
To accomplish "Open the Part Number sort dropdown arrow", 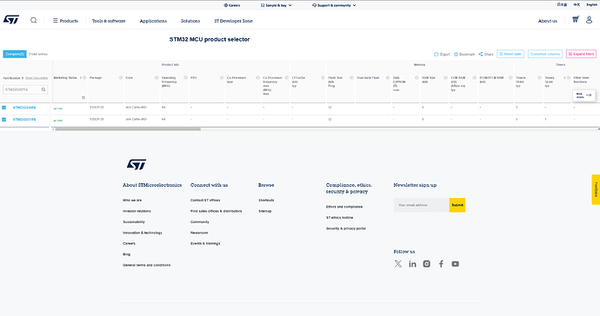I will click(x=23, y=78).
